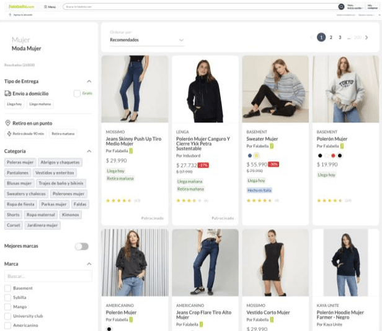Select the Llega hoy filter chip

pyautogui.click(x=14, y=104)
